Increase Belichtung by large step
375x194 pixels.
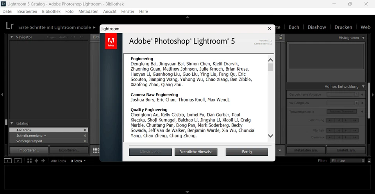354,120
